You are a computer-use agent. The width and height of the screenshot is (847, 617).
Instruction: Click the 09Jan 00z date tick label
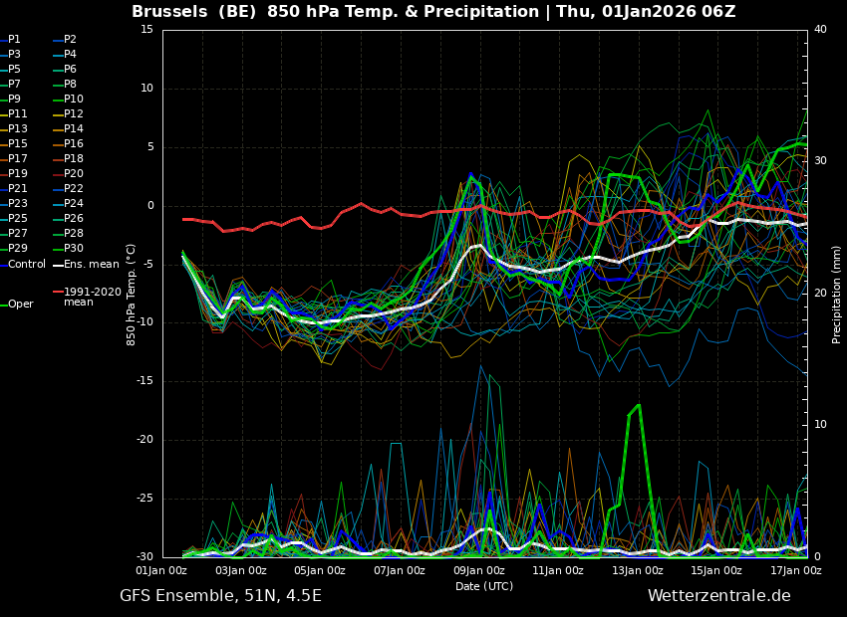480,570
